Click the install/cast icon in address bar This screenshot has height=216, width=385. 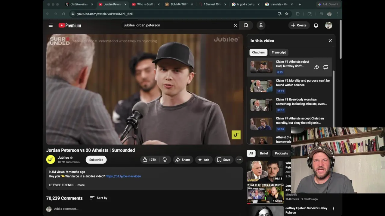(279, 14)
